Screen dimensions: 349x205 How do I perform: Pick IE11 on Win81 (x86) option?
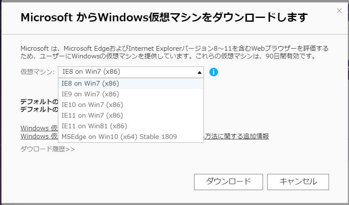click(131, 126)
